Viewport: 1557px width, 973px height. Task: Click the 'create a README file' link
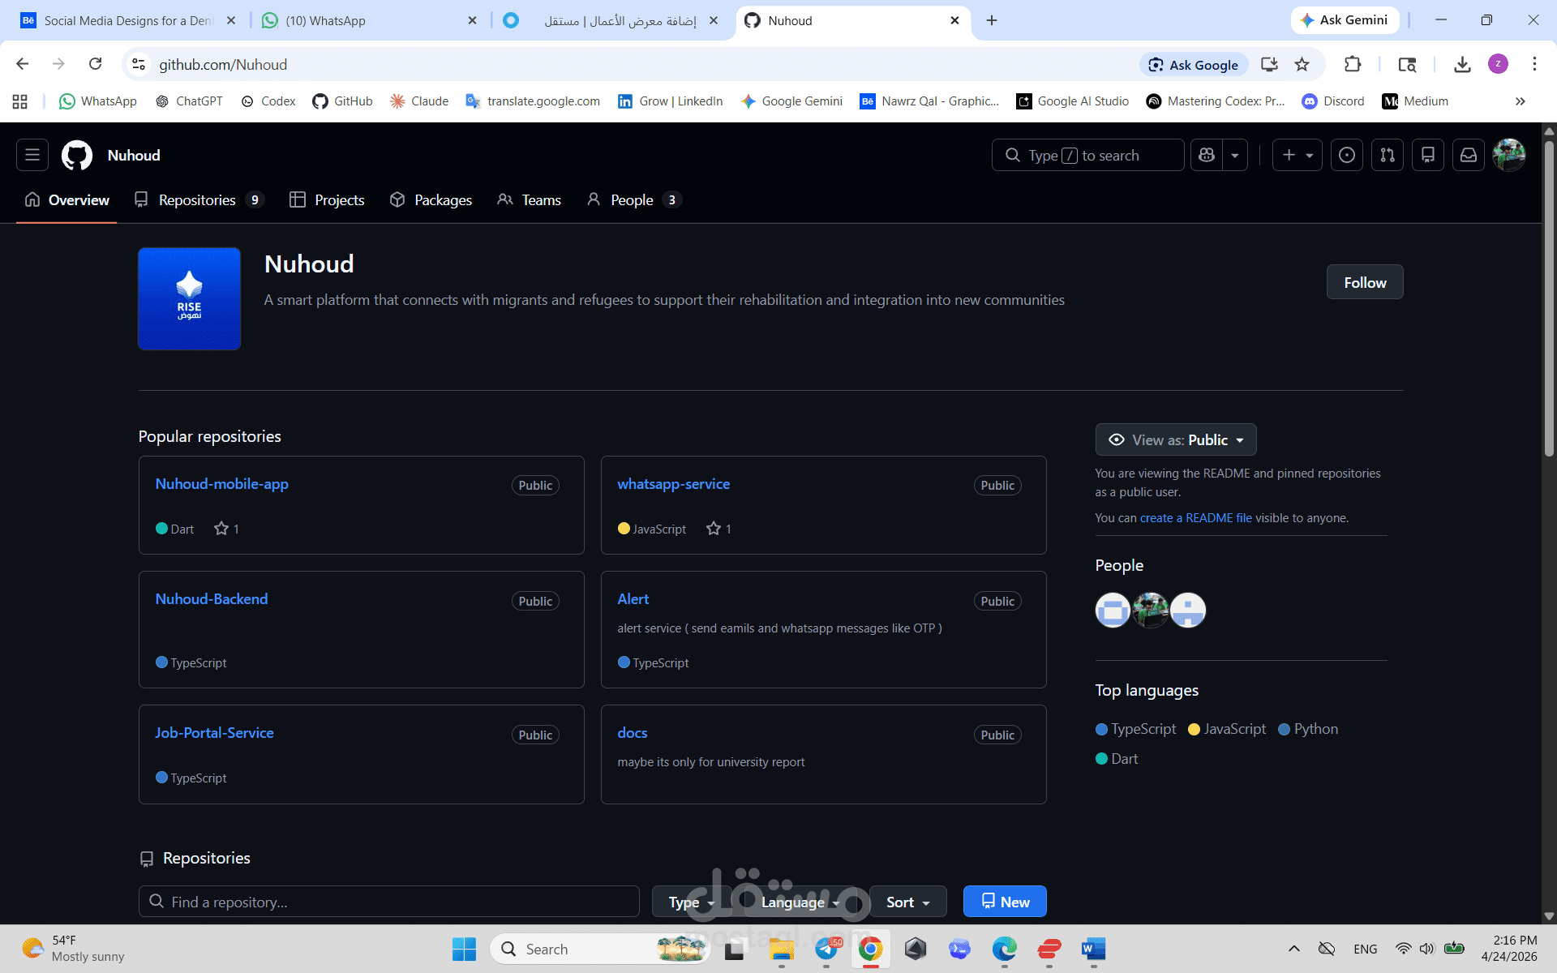pos(1196,518)
